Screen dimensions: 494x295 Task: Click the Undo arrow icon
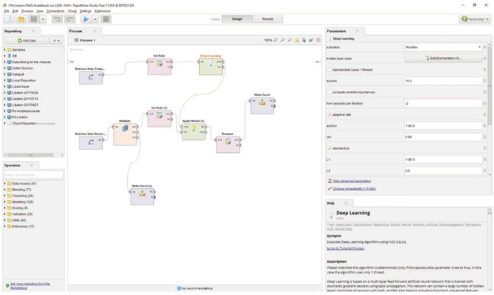click(57, 19)
